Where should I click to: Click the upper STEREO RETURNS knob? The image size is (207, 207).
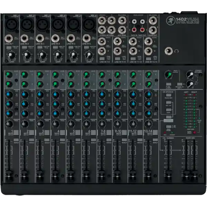point(190,75)
